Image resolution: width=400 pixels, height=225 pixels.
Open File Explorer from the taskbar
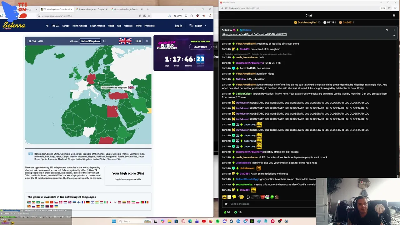169,221
